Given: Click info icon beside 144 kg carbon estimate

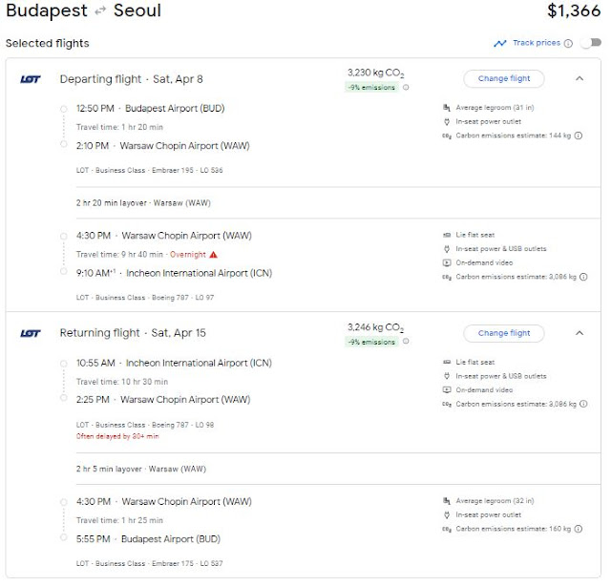Looking at the screenshot, I should [579, 136].
